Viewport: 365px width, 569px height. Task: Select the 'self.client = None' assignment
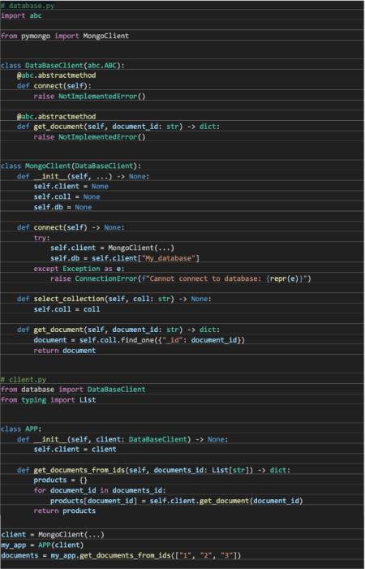tap(71, 187)
